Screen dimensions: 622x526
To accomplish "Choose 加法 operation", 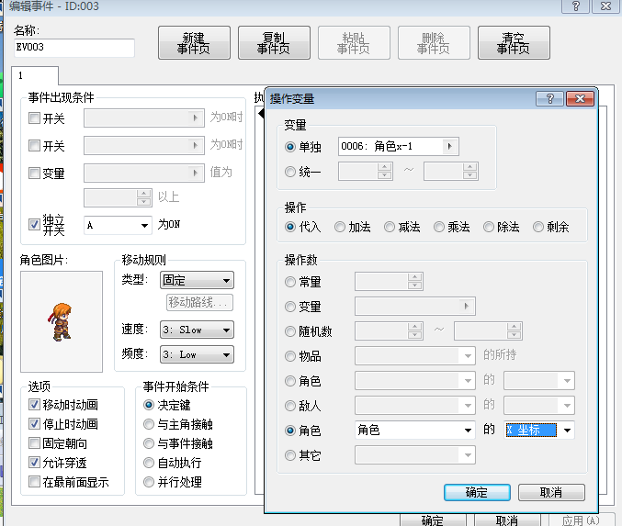I will click(x=340, y=227).
